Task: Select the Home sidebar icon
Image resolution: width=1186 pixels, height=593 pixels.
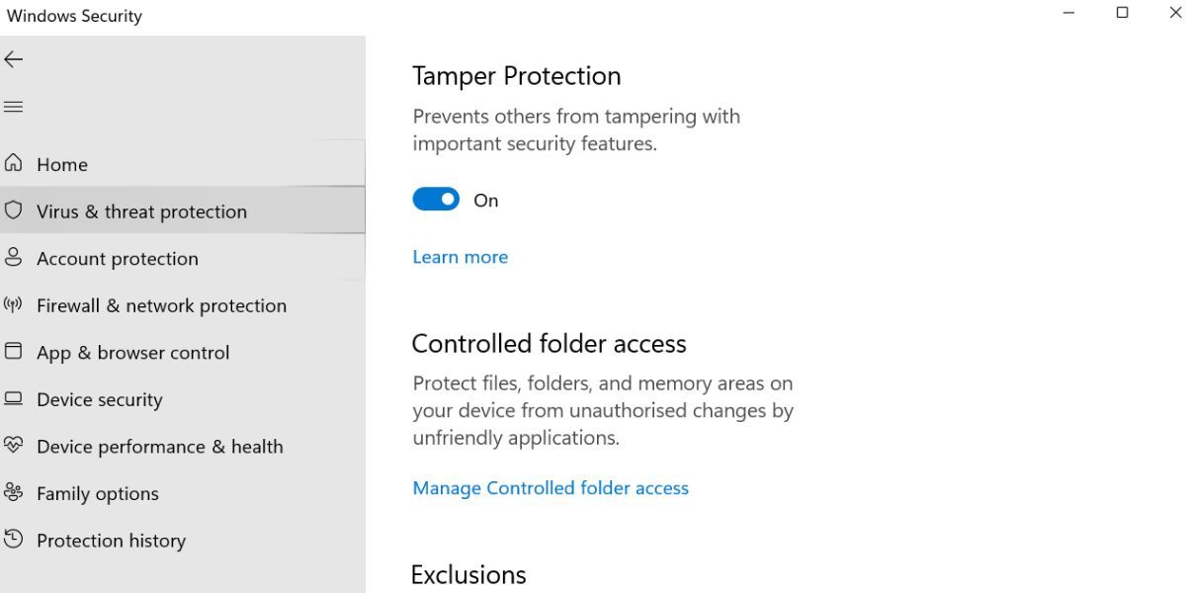Action: click(x=14, y=164)
